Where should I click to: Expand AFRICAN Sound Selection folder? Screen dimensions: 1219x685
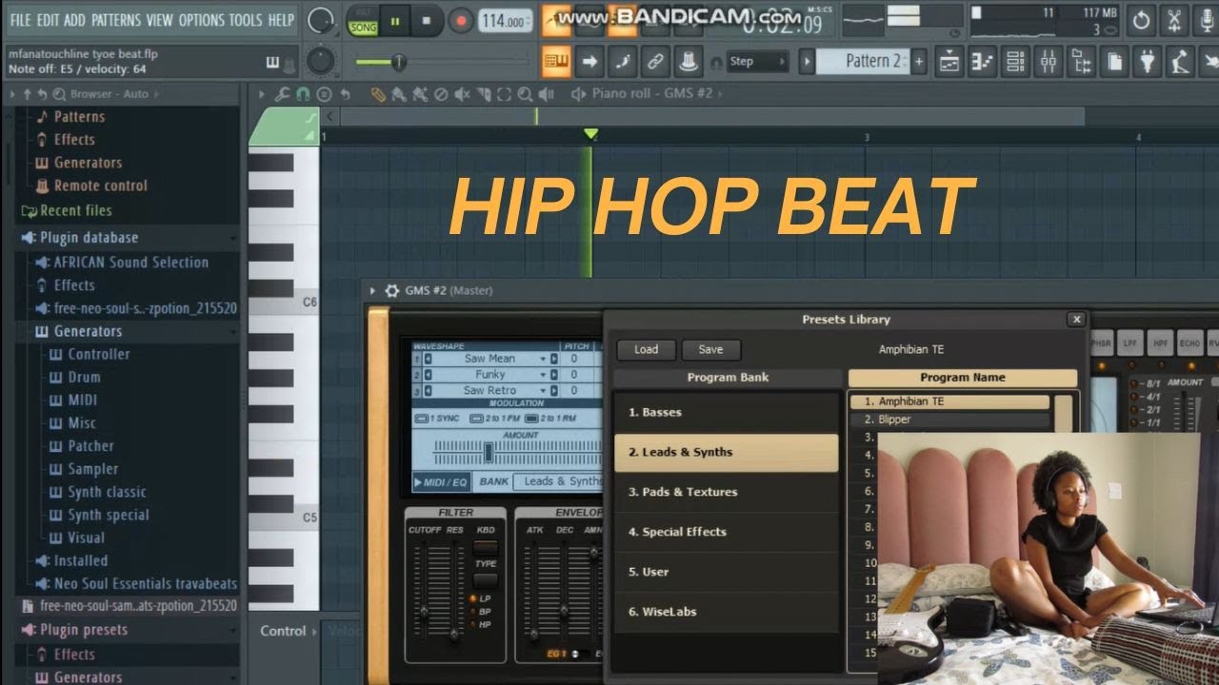click(x=130, y=262)
